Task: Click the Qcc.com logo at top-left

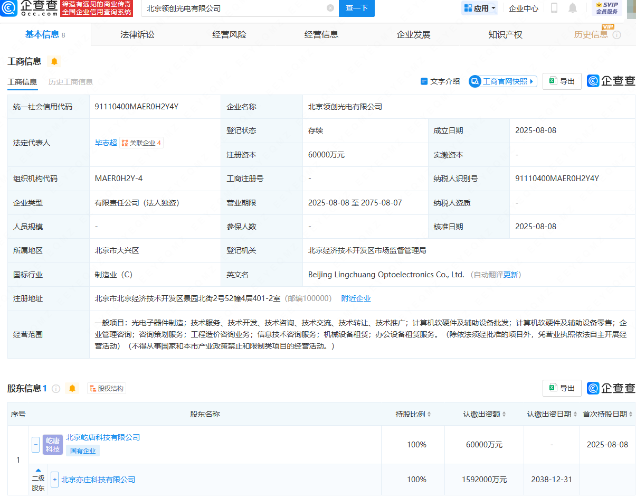Action: (29, 8)
